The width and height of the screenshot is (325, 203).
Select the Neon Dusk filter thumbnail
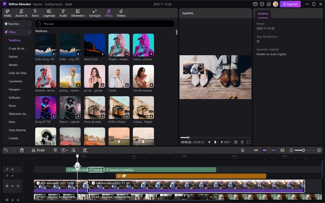pyautogui.click(x=94, y=45)
